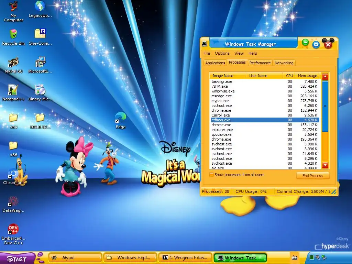The height and width of the screenshot is (264, 352).
Task: Select svchost.exe row using 6,260 K
Action: point(265,106)
